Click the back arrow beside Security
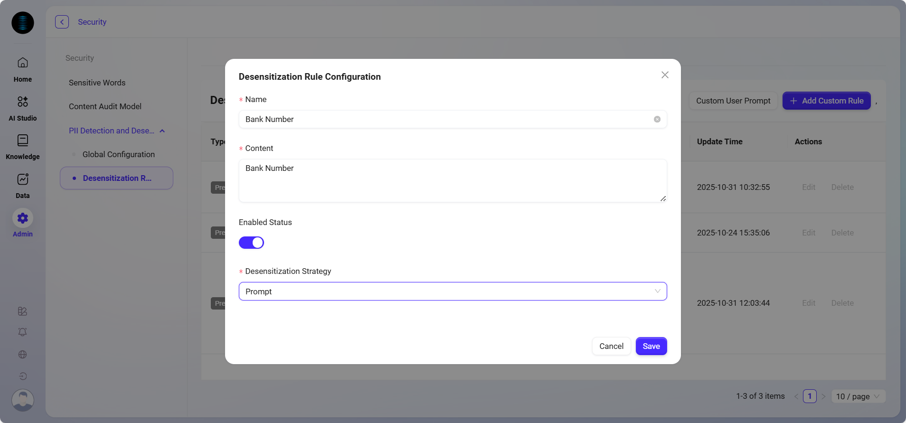 (62, 22)
